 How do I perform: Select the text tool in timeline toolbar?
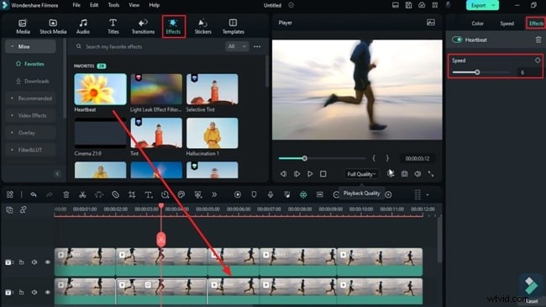(149, 194)
